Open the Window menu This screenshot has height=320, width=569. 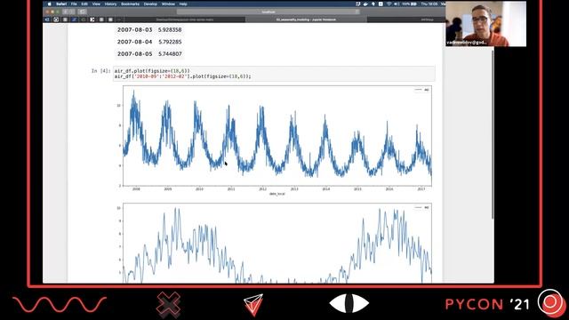point(168,4)
